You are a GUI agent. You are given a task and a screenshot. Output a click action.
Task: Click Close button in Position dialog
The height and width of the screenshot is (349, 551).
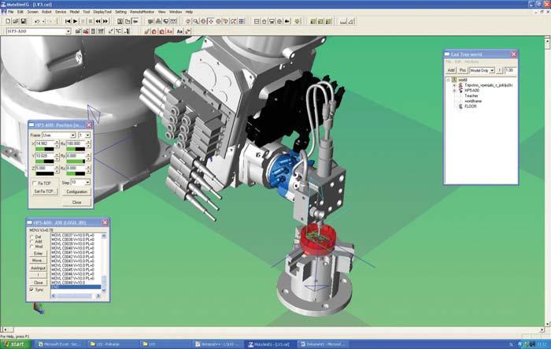[x=76, y=202]
